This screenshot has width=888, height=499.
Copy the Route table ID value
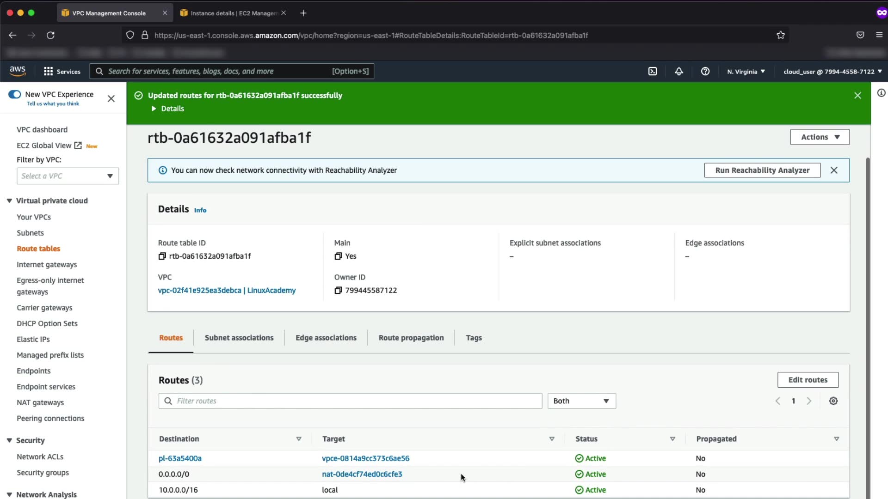pos(162,256)
